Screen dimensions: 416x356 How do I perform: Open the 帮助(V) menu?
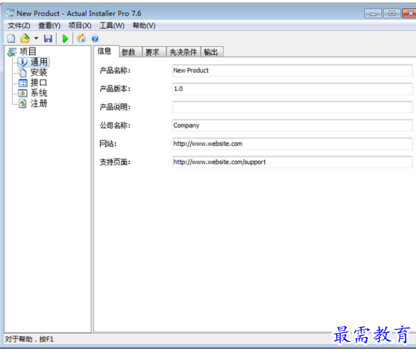pyautogui.click(x=144, y=26)
